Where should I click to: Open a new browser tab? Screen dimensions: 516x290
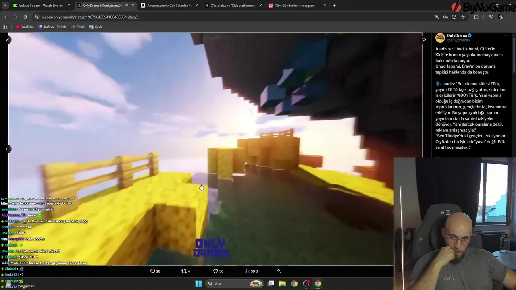[334, 6]
